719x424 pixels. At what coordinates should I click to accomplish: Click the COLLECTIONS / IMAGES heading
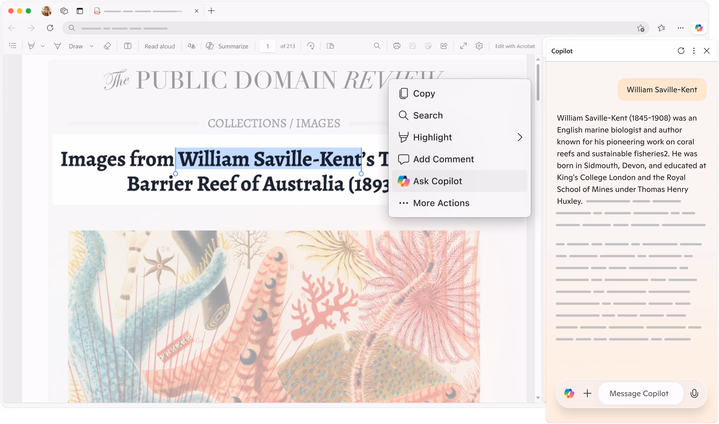pyautogui.click(x=274, y=123)
